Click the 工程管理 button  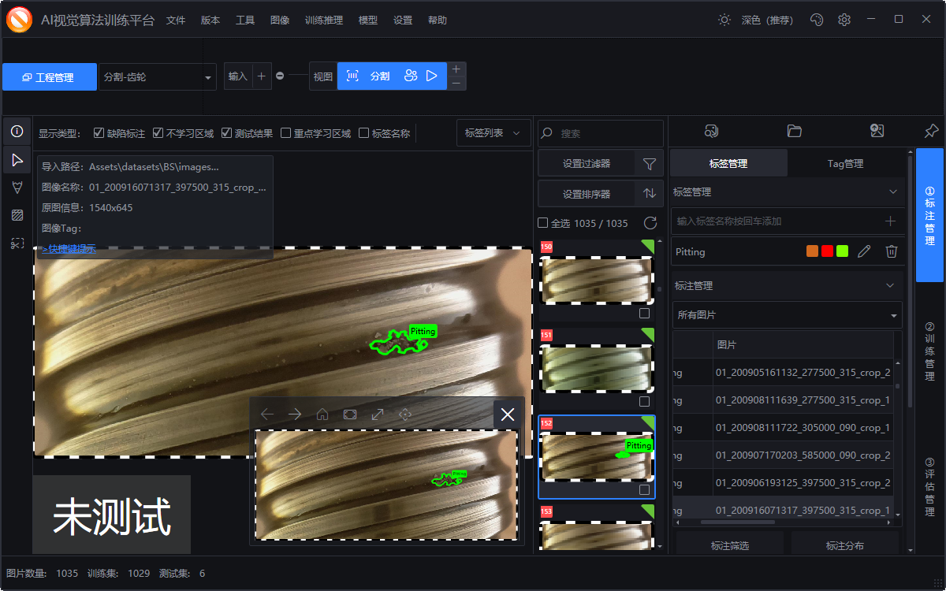(49, 77)
